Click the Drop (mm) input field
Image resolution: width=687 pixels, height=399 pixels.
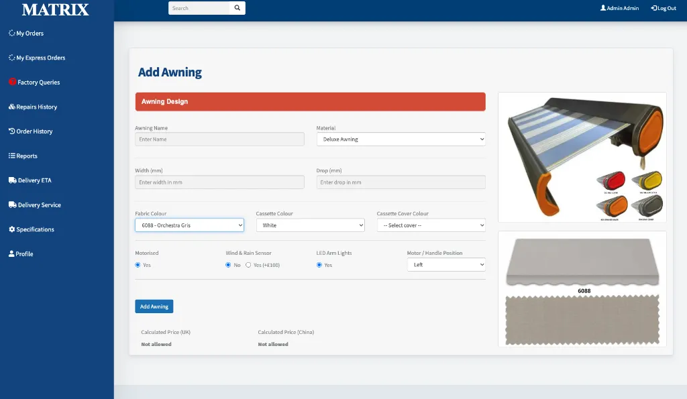(x=401, y=182)
